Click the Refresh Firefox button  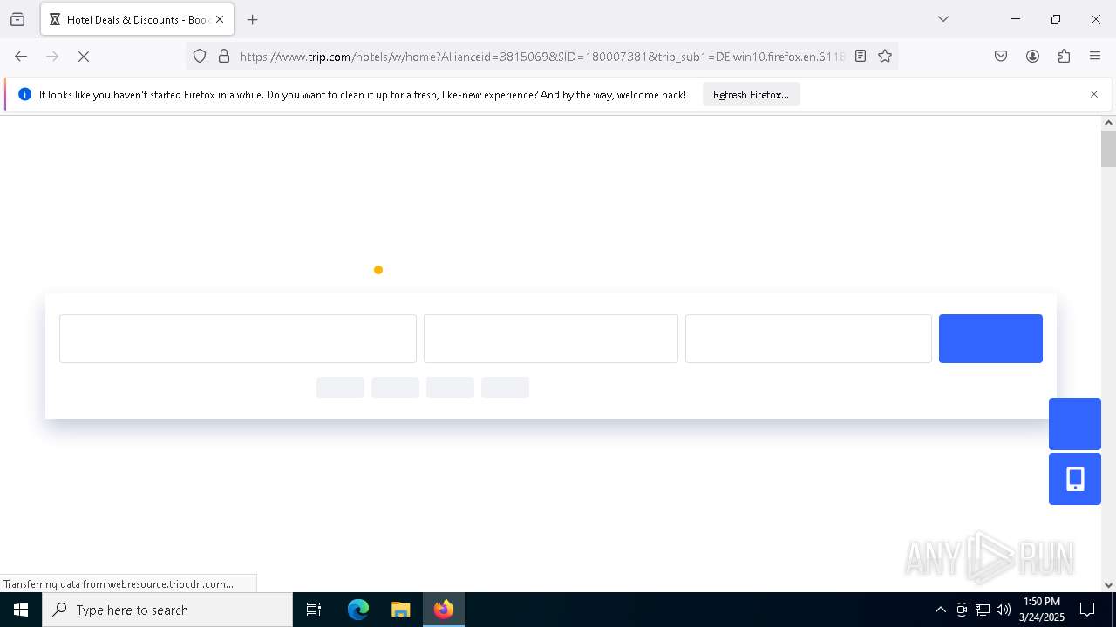coord(751,94)
